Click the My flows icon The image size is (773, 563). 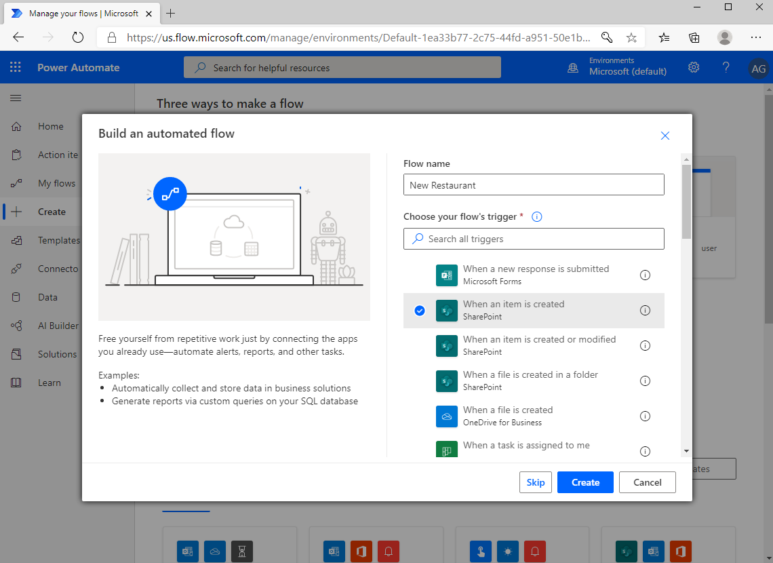pos(16,183)
